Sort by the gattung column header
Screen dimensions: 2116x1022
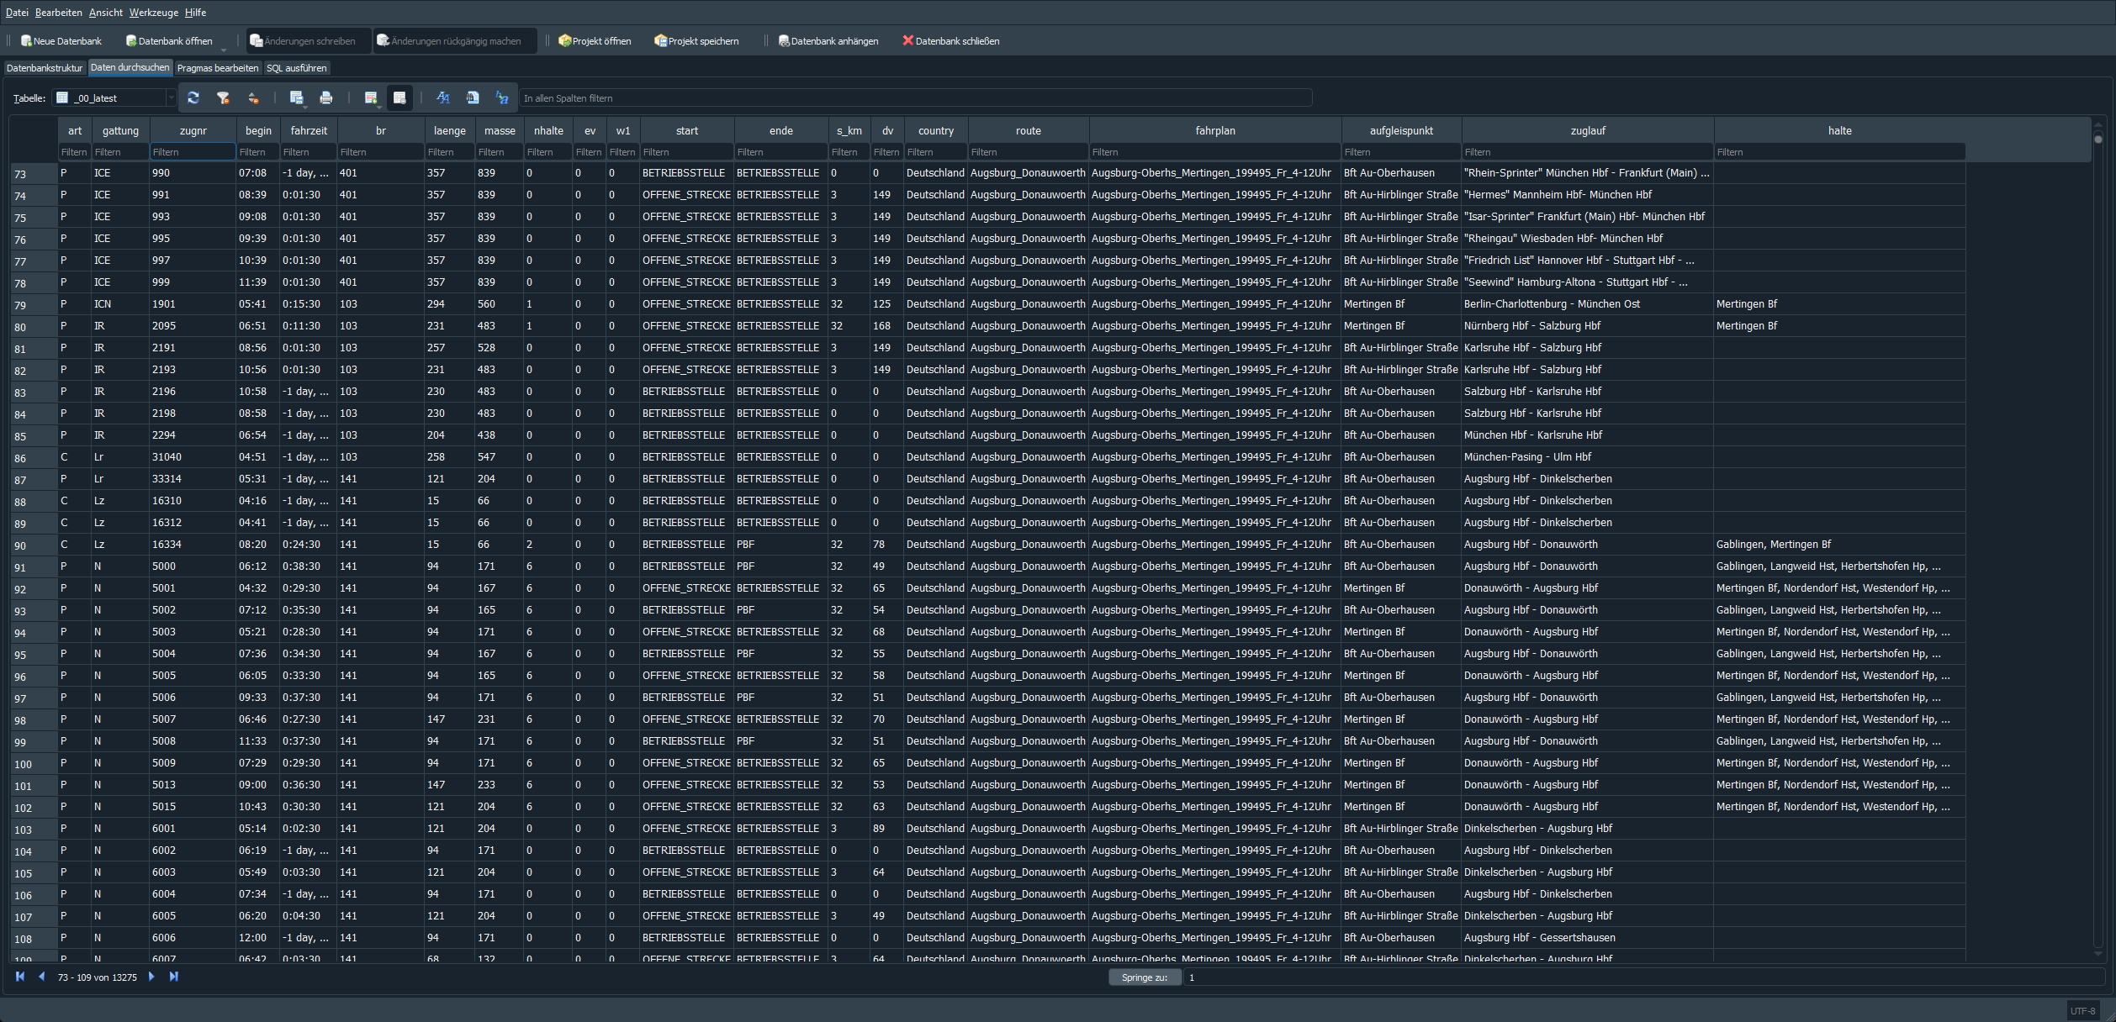[x=121, y=130]
